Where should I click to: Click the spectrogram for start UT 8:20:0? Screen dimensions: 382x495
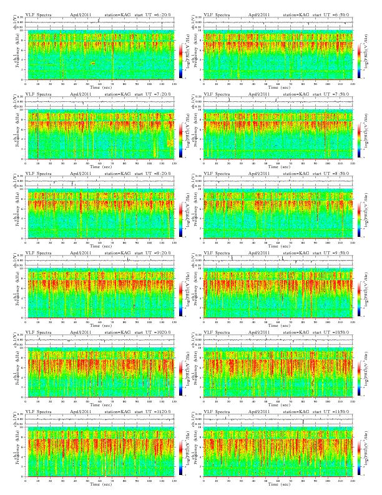pyautogui.click(x=100, y=214)
